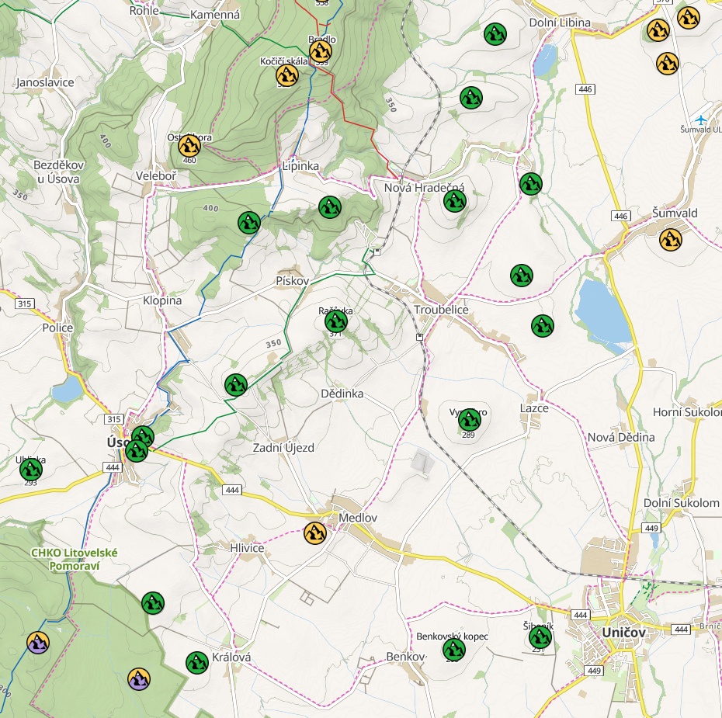Select the Kočičí skála yellow marker
The image size is (722, 718).
287,75
